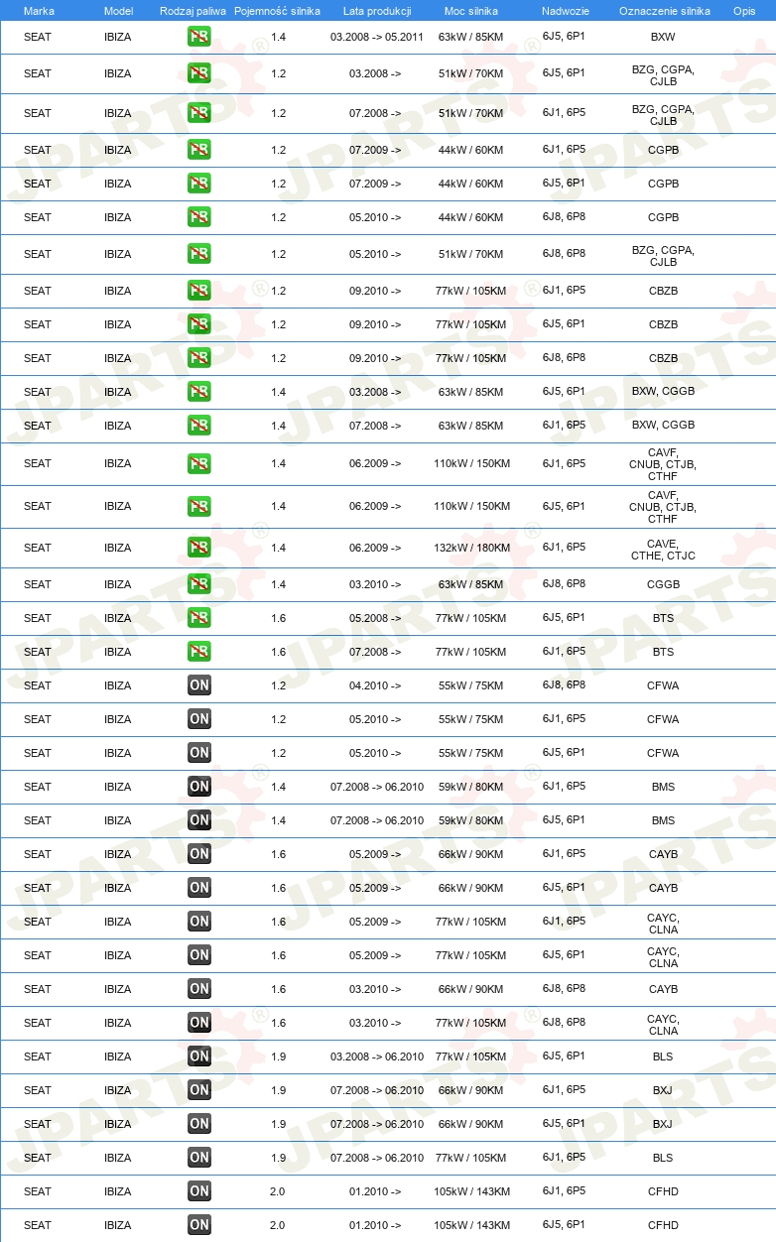This screenshot has height=1242, width=776.
Task: Select engine code 'BXW' in the first row
Action: (x=663, y=37)
